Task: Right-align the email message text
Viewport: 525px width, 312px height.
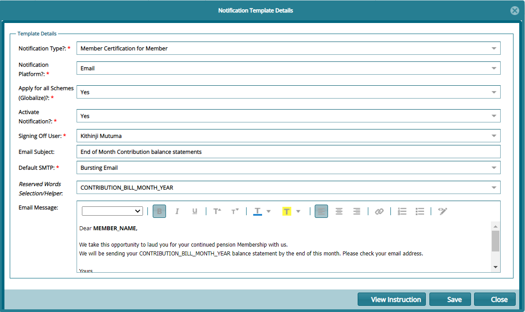Action: click(x=356, y=211)
